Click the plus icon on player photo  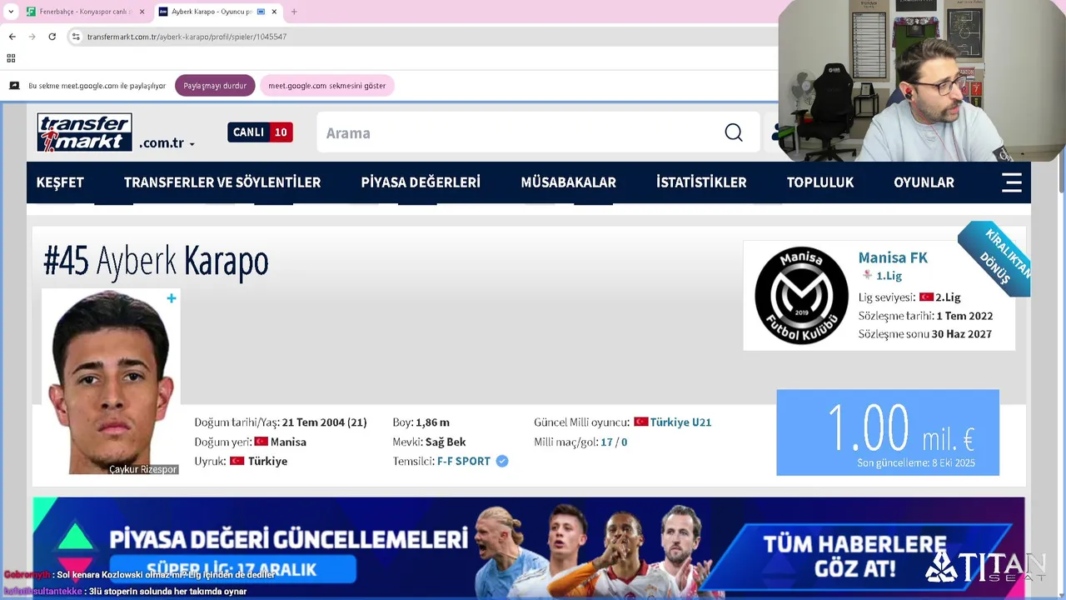pos(172,298)
